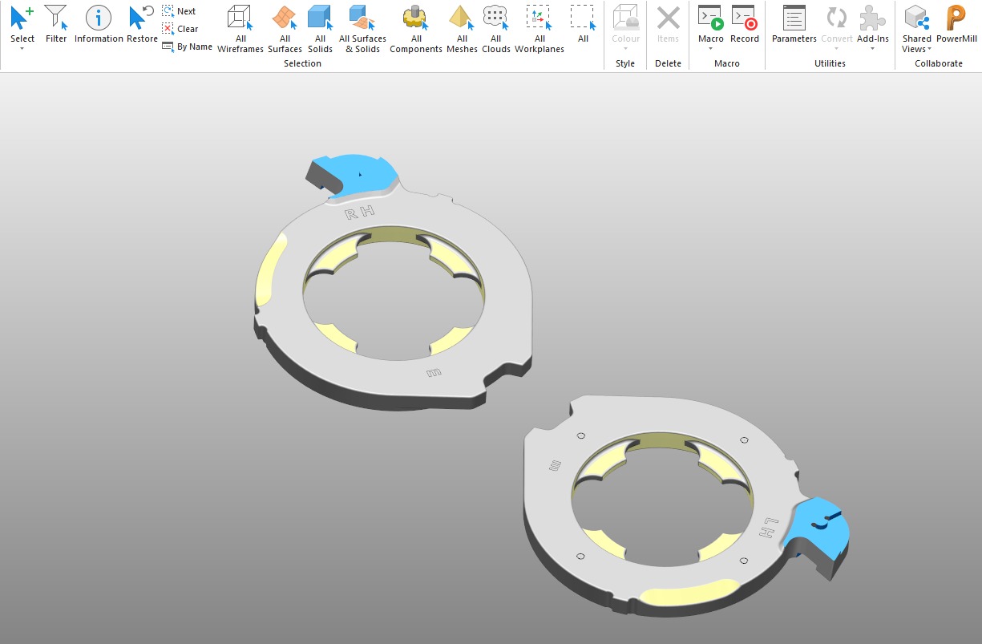This screenshot has width=982, height=644.
Task: Select All Surfaces
Action: [x=285, y=28]
